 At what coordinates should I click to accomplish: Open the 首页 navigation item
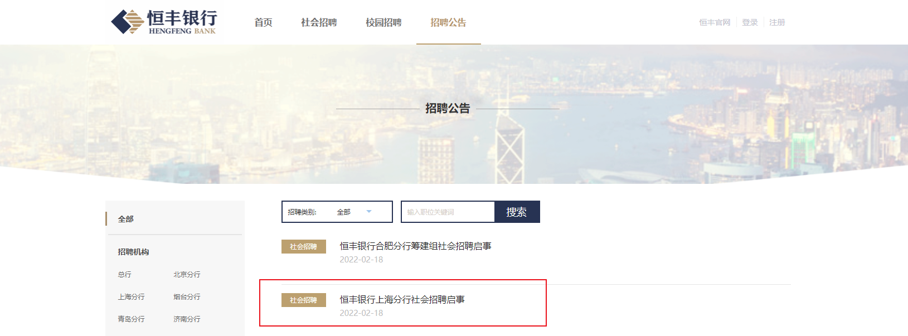point(263,22)
